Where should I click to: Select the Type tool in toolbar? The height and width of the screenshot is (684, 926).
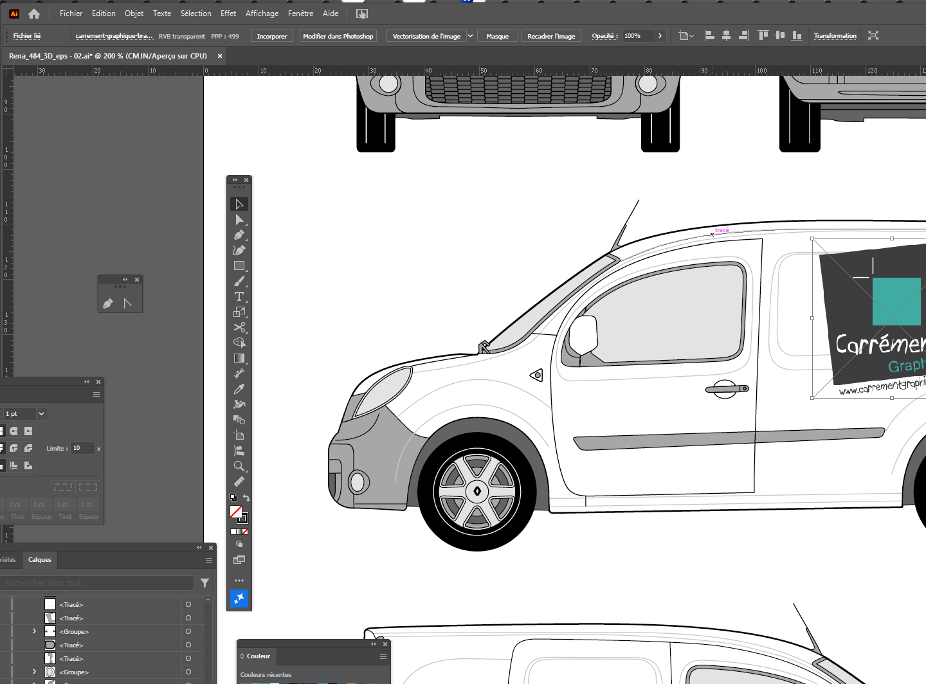(239, 296)
